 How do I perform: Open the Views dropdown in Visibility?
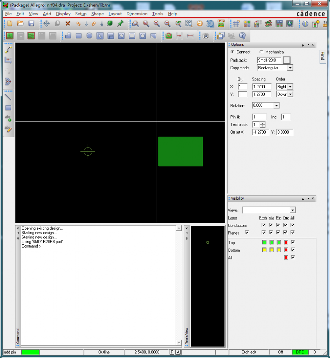[292, 210]
